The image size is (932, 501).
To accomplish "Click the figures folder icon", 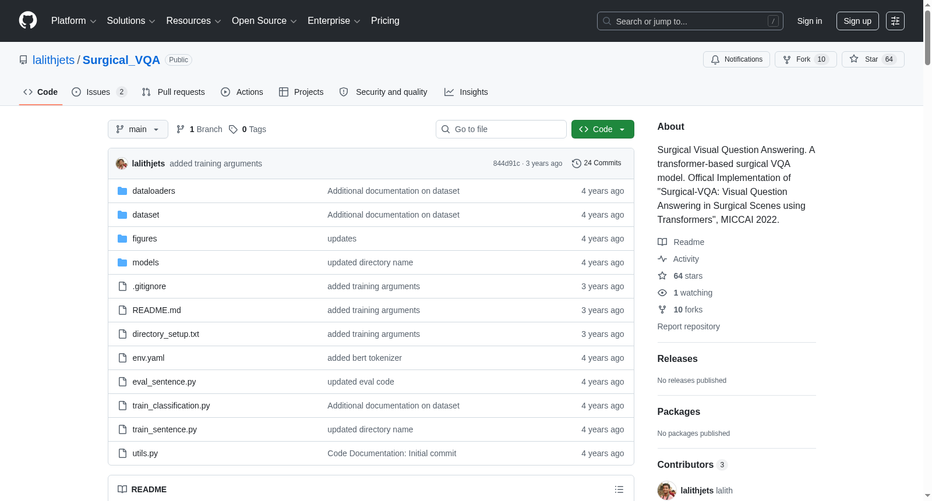I will [122, 239].
